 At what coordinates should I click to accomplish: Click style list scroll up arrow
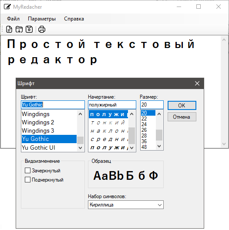(131, 114)
